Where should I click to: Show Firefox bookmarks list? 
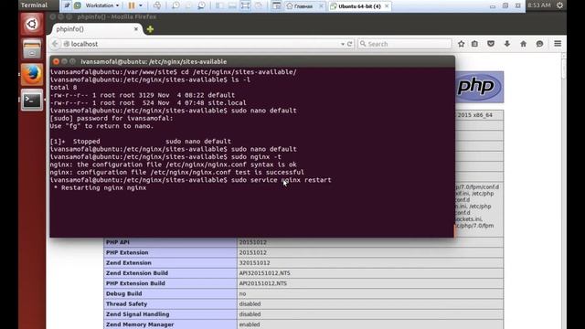pyautogui.click(x=474, y=44)
